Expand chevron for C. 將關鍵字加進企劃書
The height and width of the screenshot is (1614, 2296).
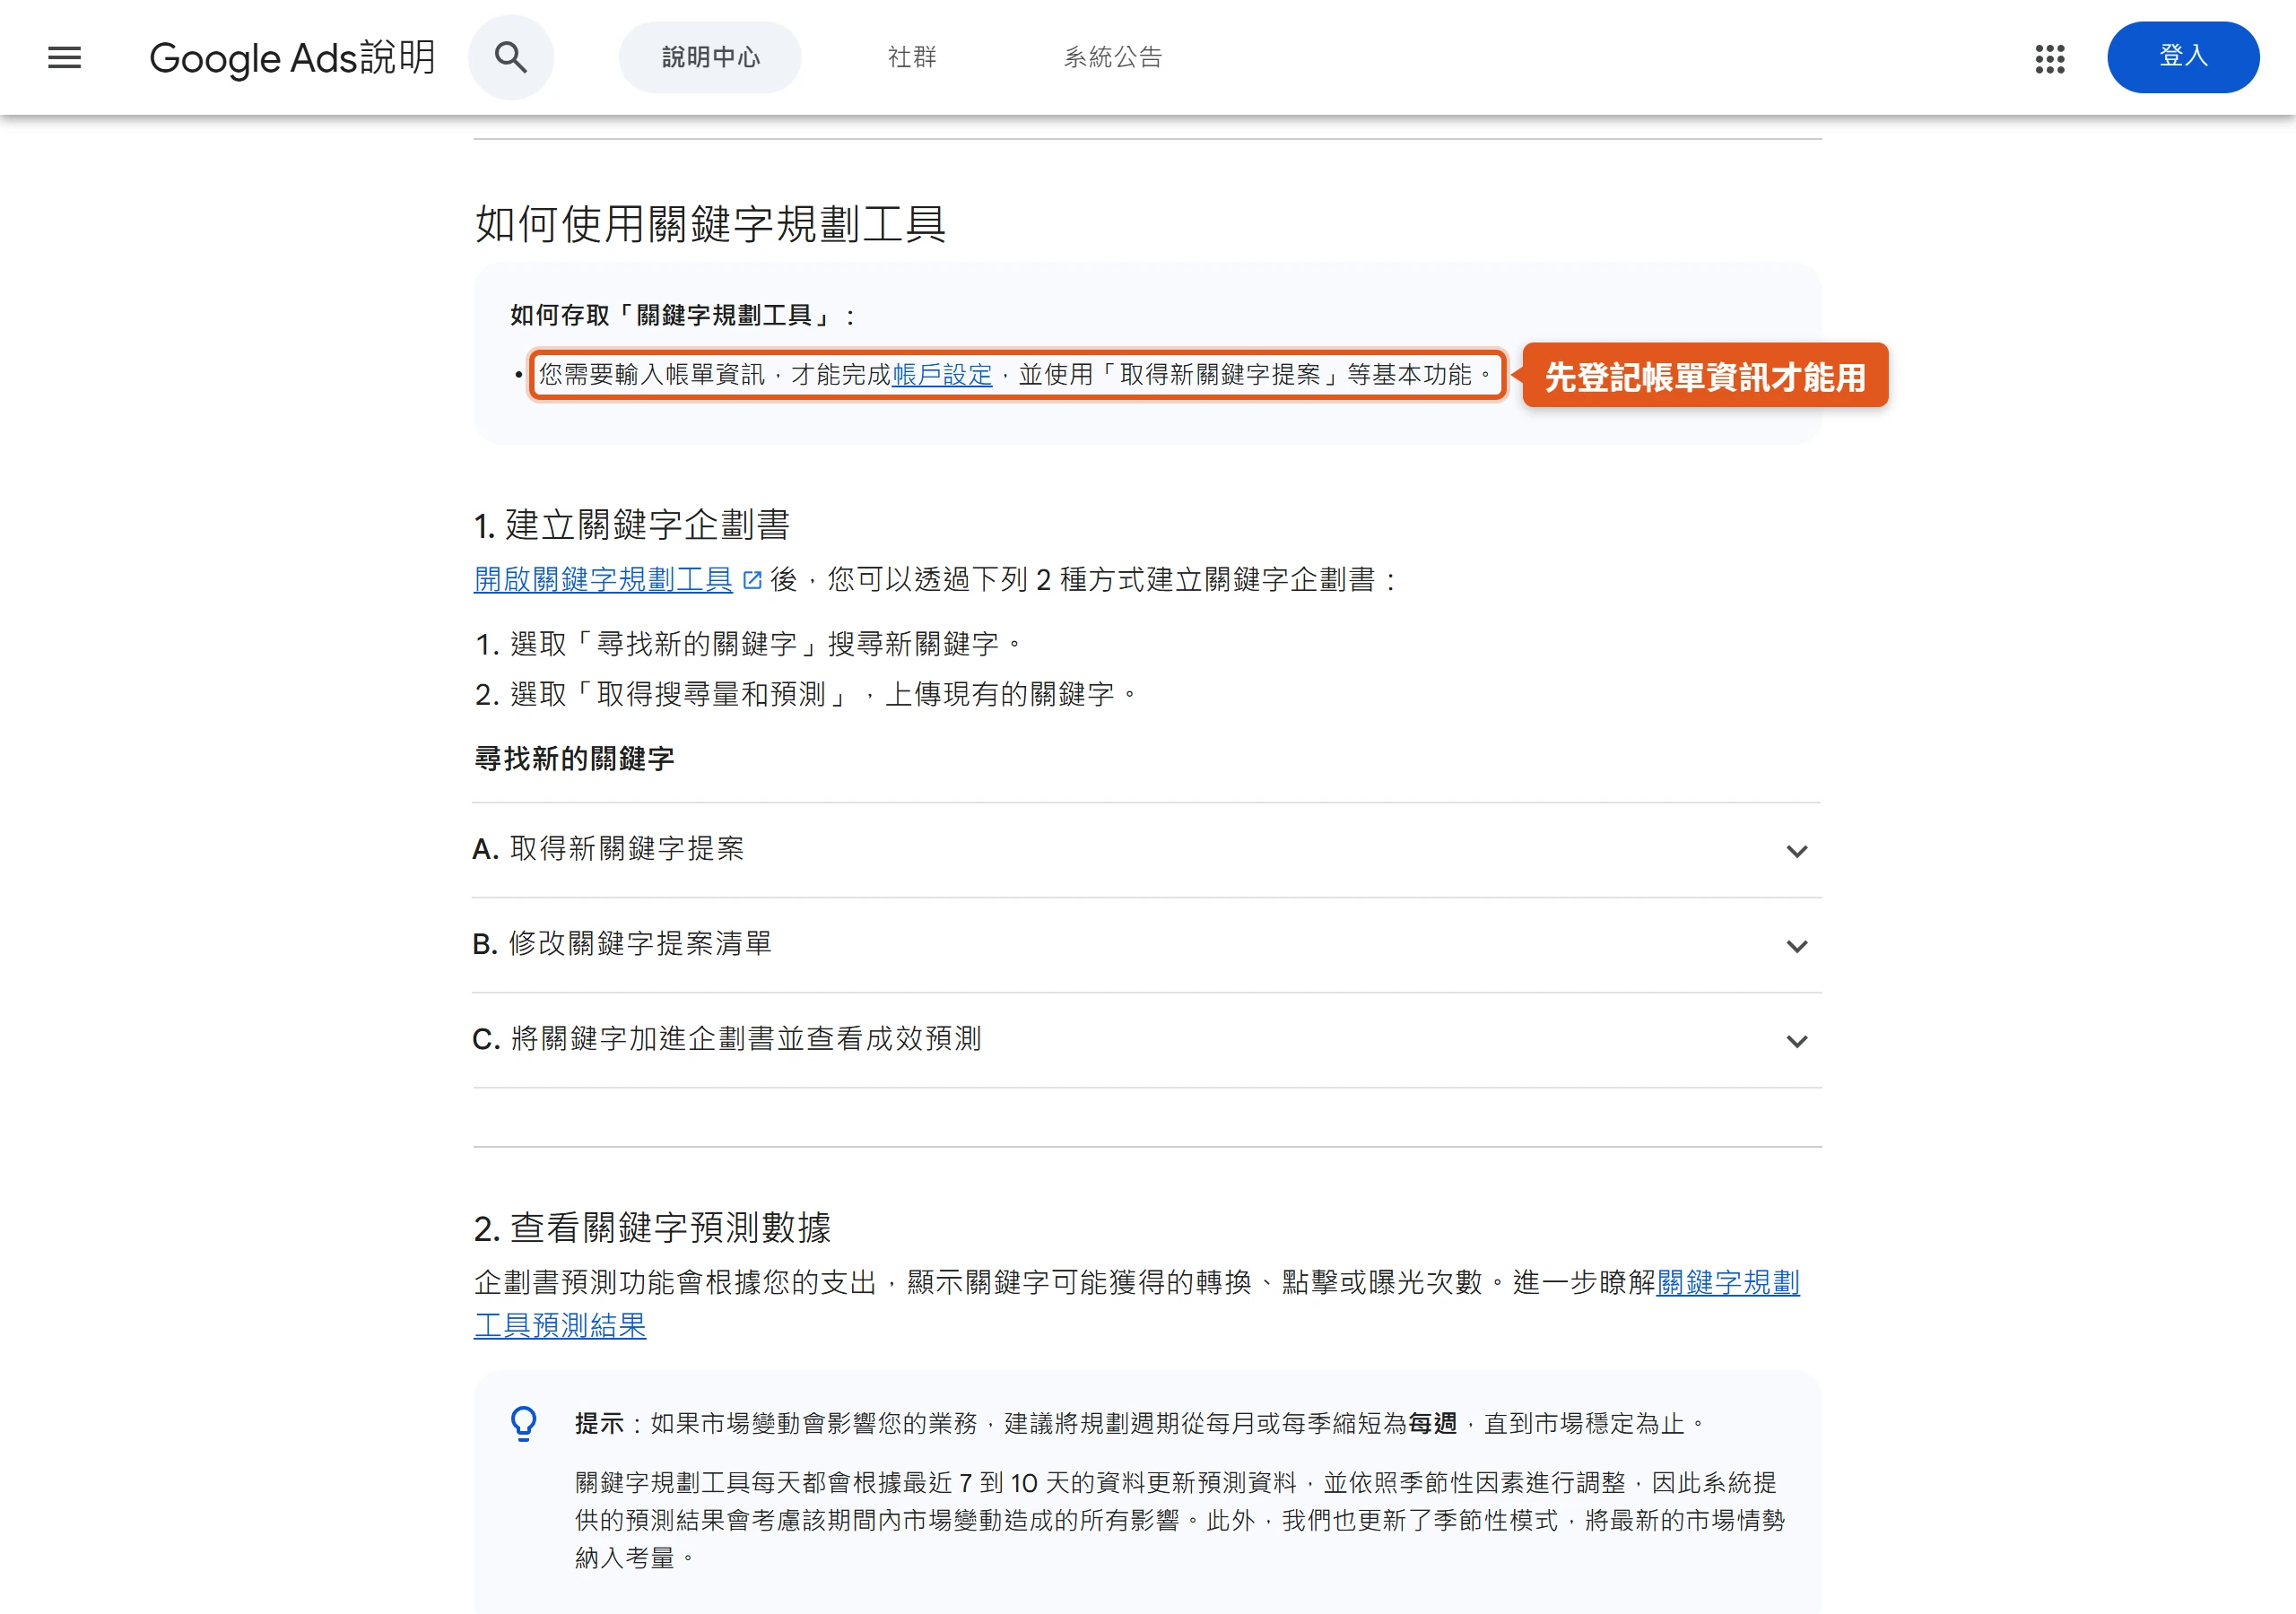(x=1796, y=1041)
